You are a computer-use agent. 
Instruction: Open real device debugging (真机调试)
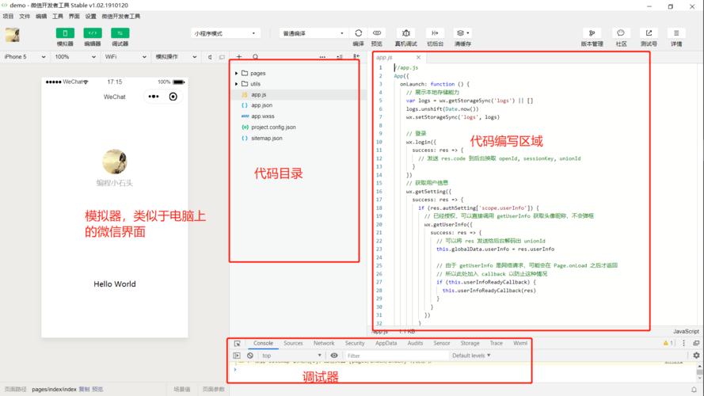point(406,32)
